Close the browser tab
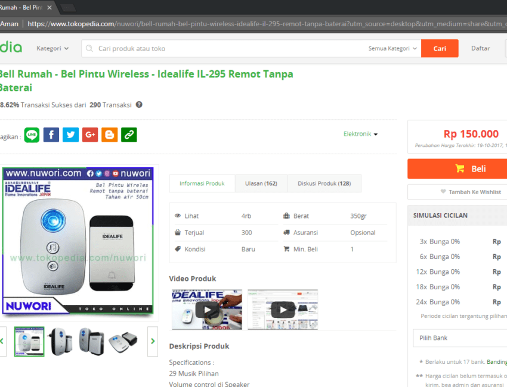Image resolution: width=507 pixels, height=387 pixels. click(x=50, y=7)
